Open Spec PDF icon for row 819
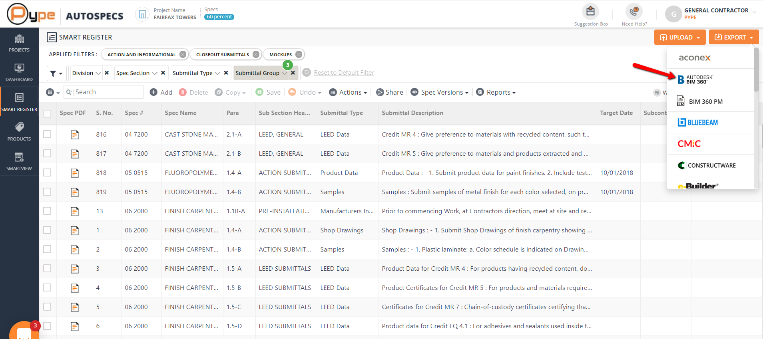The width and height of the screenshot is (763, 339). [x=75, y=192]
